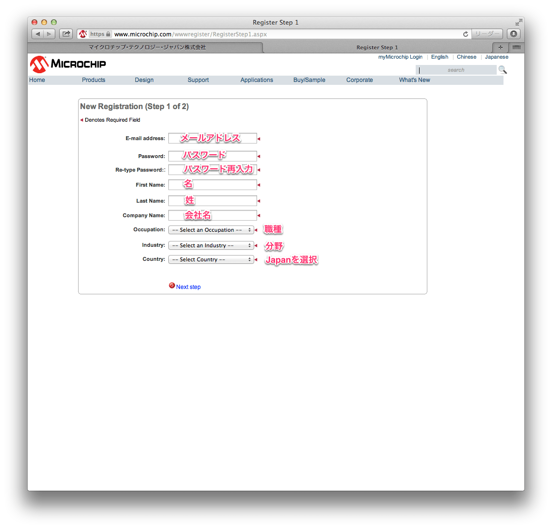Click the site search box
This screenshot has height=529, width=552.
point(455,70)
